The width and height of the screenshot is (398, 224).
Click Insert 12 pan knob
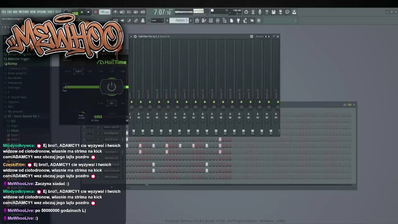(x=177, y=107)
